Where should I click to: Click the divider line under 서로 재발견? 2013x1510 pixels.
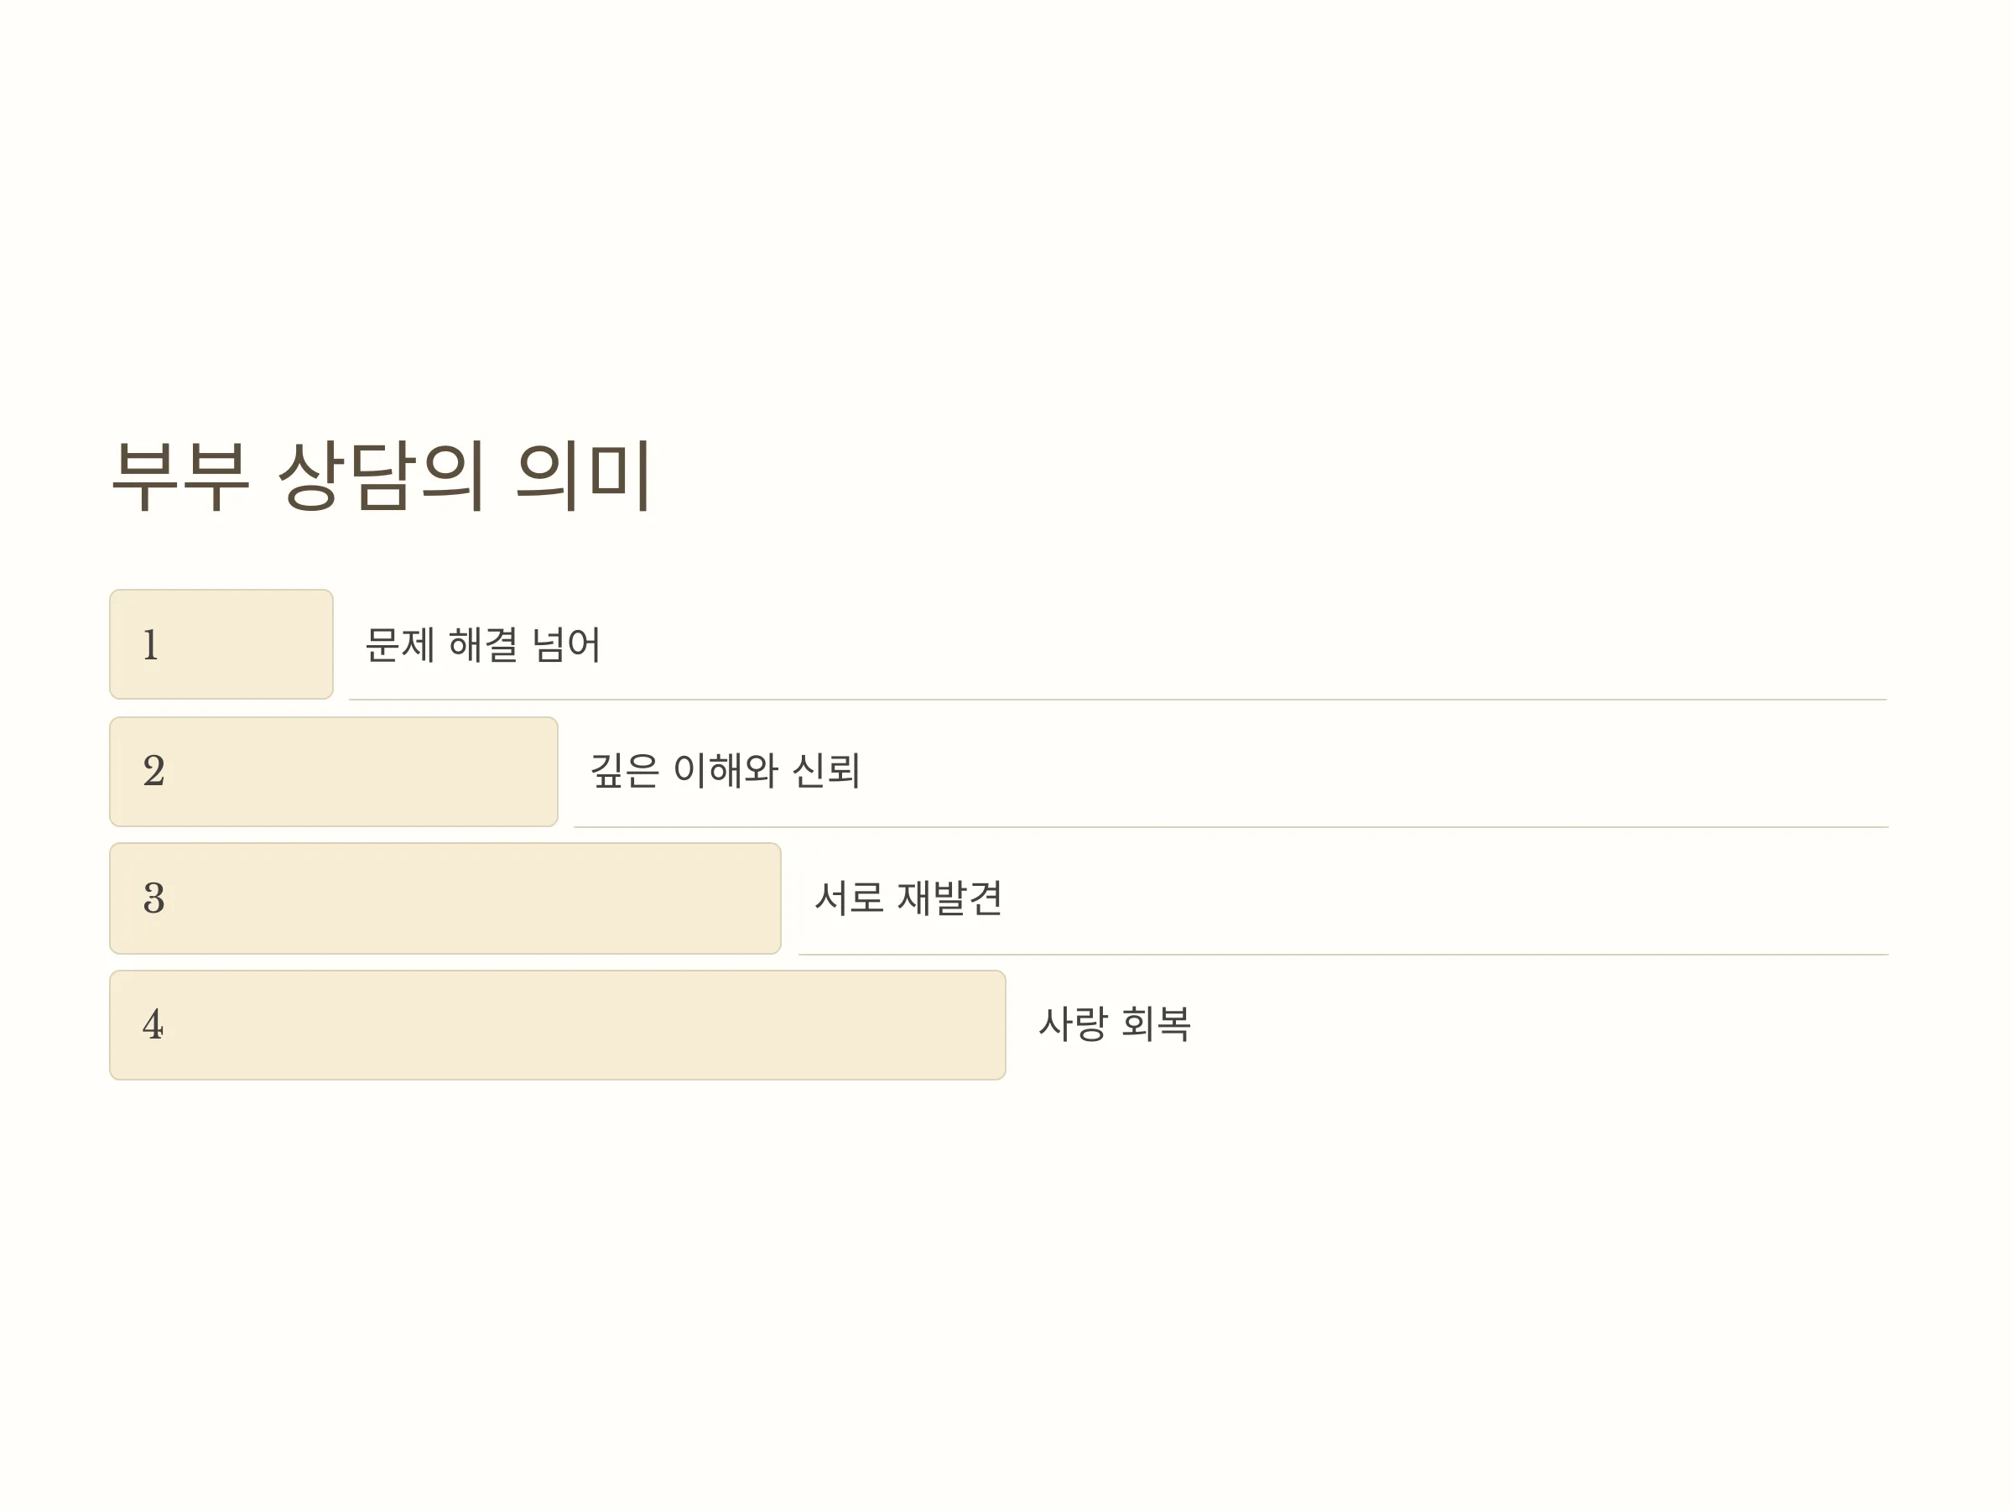(x=1343, y=955)
